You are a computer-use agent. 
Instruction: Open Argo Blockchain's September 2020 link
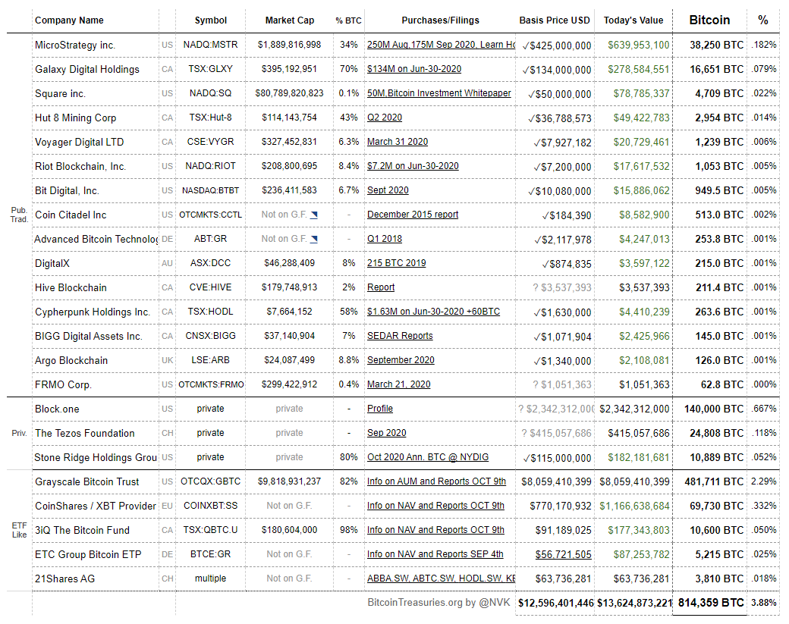click(x=401, y=360)
